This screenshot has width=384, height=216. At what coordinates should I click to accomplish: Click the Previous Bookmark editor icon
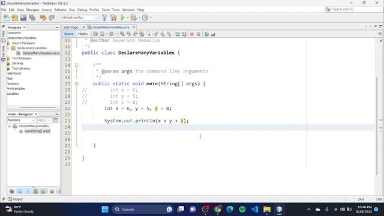[156, 34]
